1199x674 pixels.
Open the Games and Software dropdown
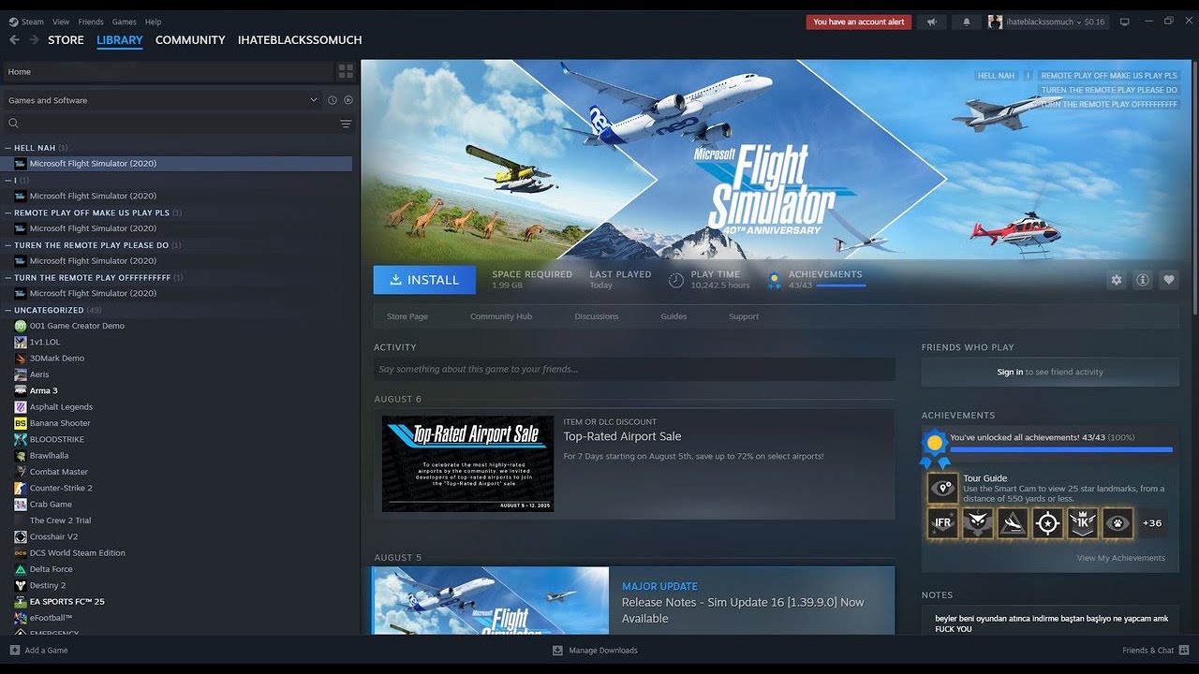(163, 100)
